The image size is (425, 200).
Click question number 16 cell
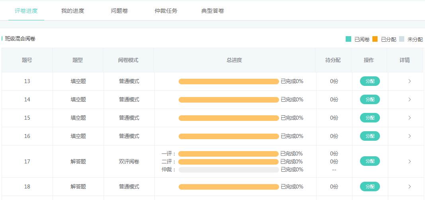[27, 136]
